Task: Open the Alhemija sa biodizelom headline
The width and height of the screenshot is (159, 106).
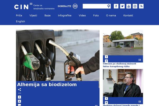Action: pyautogui.click(x=47, y=85)
